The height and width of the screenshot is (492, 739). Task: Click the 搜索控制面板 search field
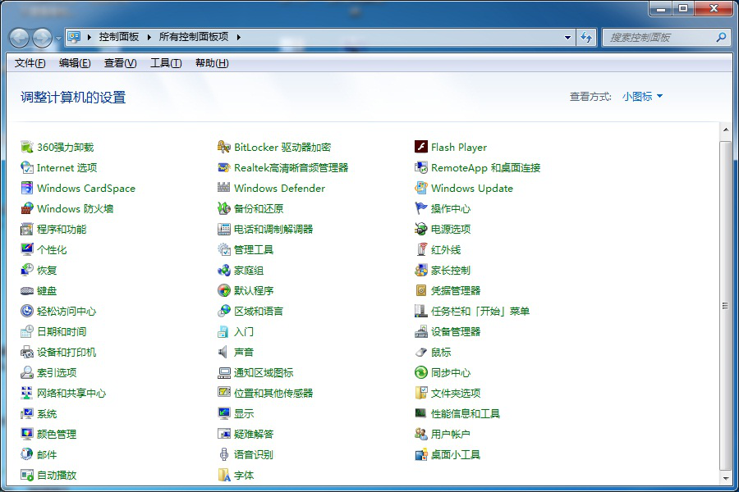(661, 38)
